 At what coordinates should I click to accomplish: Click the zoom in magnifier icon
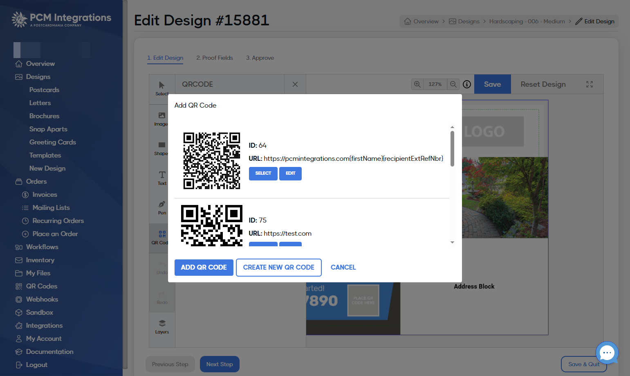(417, 84)
